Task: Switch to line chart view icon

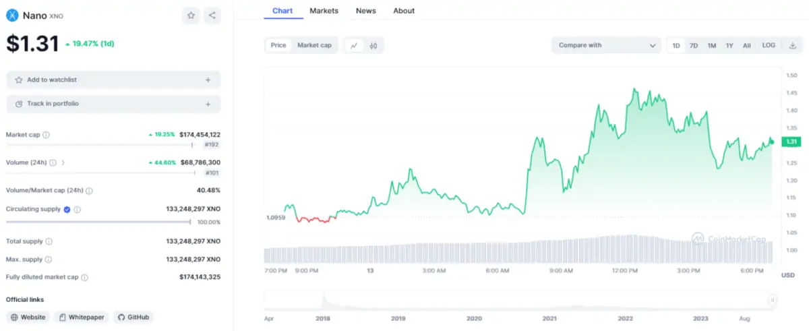Action: click(354, 46)
